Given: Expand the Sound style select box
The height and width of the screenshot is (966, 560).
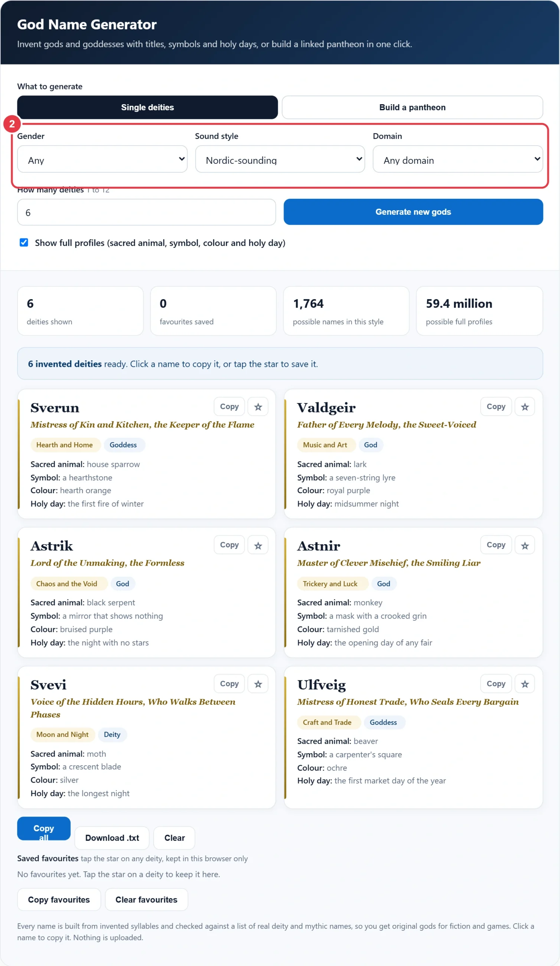Looking at the screenshot, I should pos(280,159).
